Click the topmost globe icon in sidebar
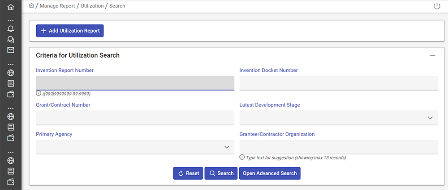The image size is (448, 190). coord(11,73)
